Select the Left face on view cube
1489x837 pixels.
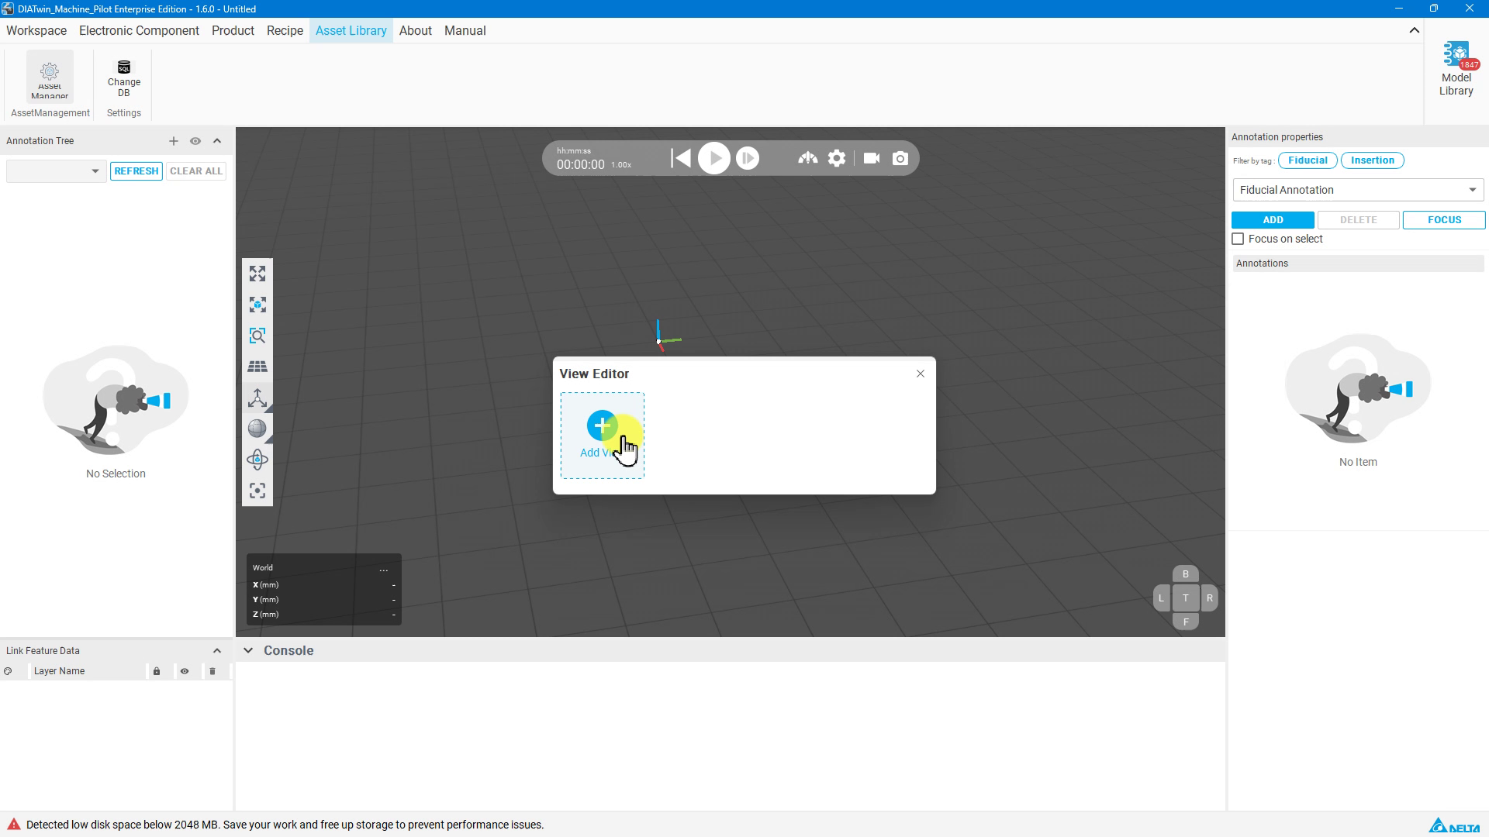click(1161, 598)
